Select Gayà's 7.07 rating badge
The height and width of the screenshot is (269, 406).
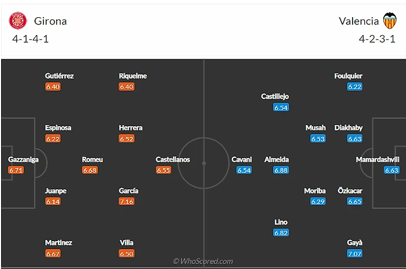pos(355,253)
